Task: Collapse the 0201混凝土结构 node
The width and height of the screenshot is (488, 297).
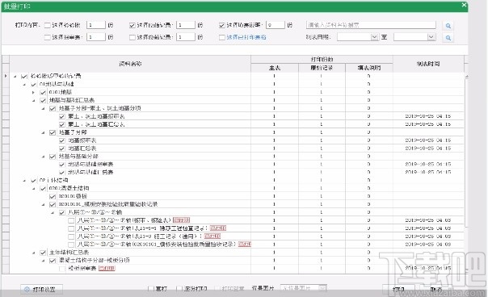Action: pos(34,189)
